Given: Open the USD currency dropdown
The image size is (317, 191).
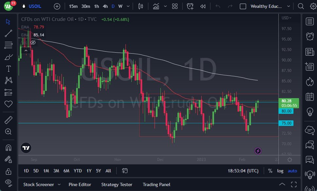Looking at the screenshot, I should (287, 18).
